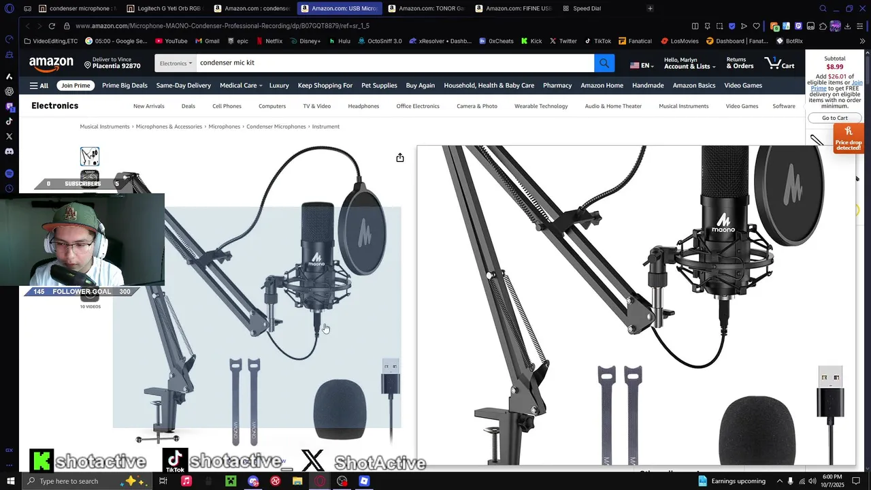Open Apple Music from the taskbar
The image size is (871, 490).
pos(186,481)
